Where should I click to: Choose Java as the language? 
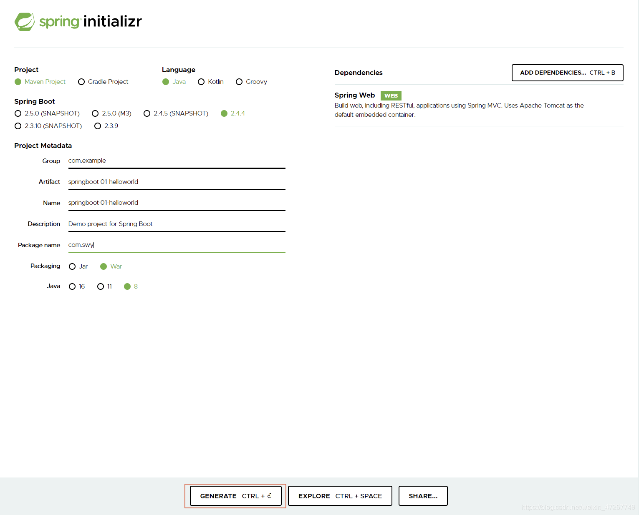(x=174, y=82)
